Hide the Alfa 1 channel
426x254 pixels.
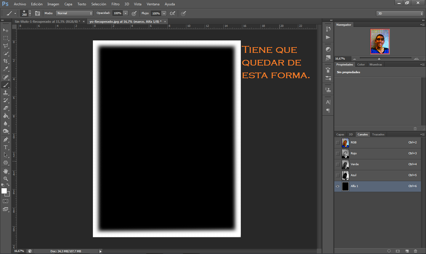(338, 186)
